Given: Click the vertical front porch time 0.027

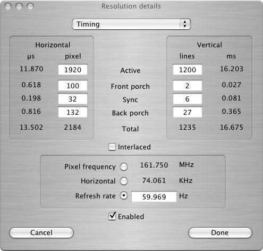Looking at the screenshot, I should 232,85.
